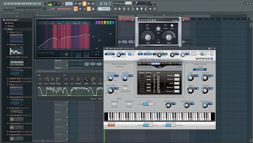
Task: Open Create Vibrato Shape dropdown
Action: 200,70
